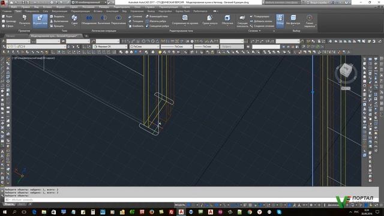Click the МОДЕЛЬ status bar button

(180, 205)
